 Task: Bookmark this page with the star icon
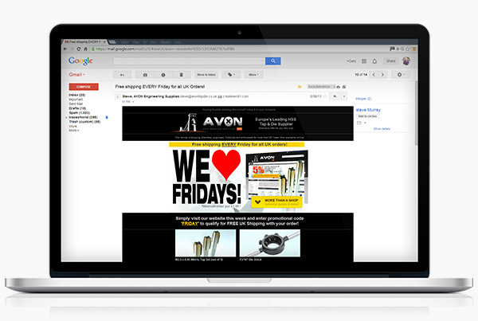pyautogui.click(x=408, y=49)
